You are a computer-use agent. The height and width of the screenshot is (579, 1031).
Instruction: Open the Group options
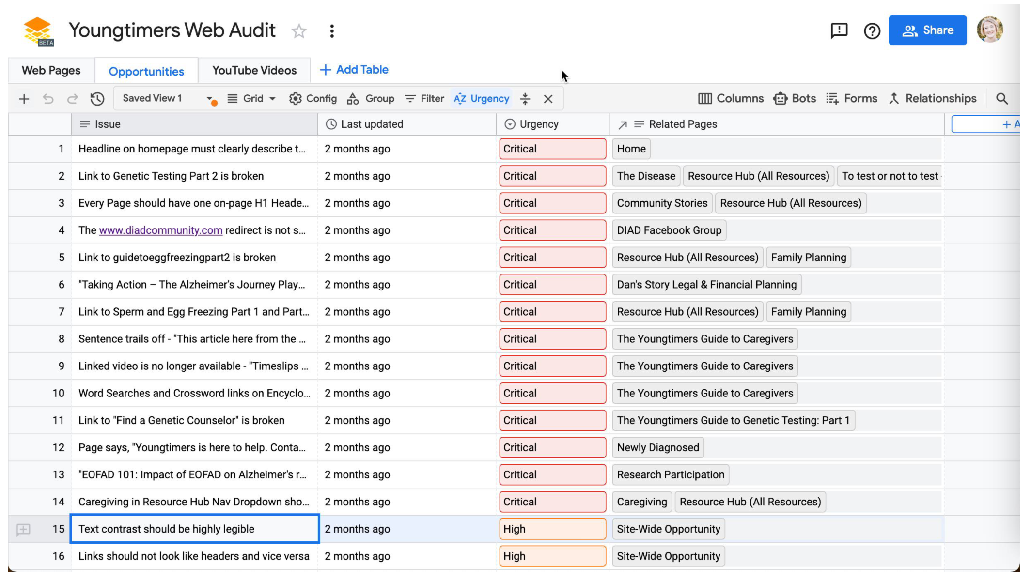click(x=371, y=99)
